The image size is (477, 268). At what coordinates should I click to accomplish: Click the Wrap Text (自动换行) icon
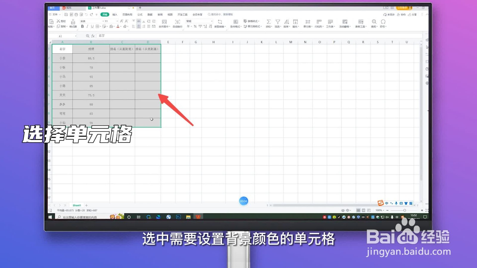(177, 22)
